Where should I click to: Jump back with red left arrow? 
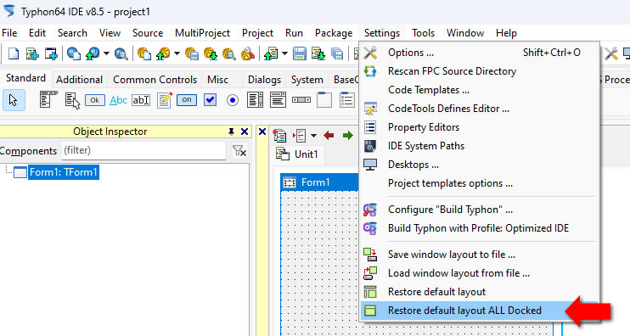pyautogui.click(x=329, y=136)
